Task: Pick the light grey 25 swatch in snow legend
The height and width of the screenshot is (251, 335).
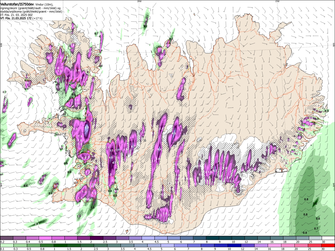Action: pos(316,238)
